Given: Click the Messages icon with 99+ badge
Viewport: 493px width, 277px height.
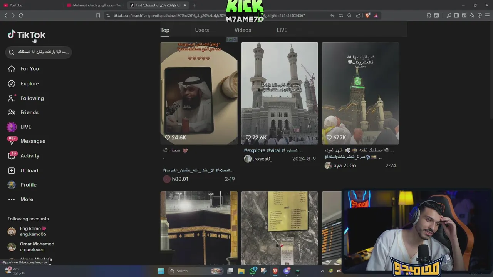Looking at the screenshot, I should tap(12, 141).
